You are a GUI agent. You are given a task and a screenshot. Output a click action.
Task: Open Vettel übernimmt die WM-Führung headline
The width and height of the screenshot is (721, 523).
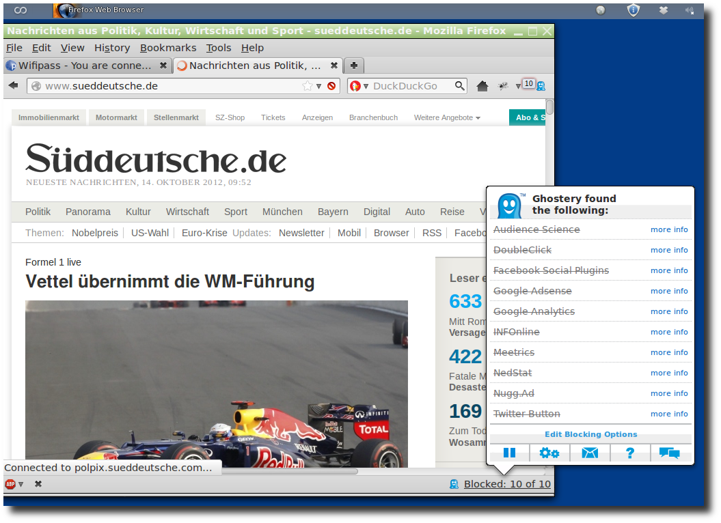[x=169, y=282]
